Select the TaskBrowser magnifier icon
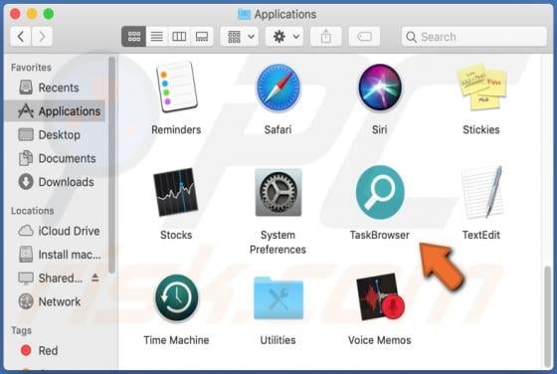This screenshot has height=374, width=557. tap(380, 192)
